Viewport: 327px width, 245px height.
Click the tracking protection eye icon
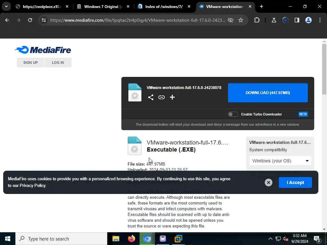[231, 20]
